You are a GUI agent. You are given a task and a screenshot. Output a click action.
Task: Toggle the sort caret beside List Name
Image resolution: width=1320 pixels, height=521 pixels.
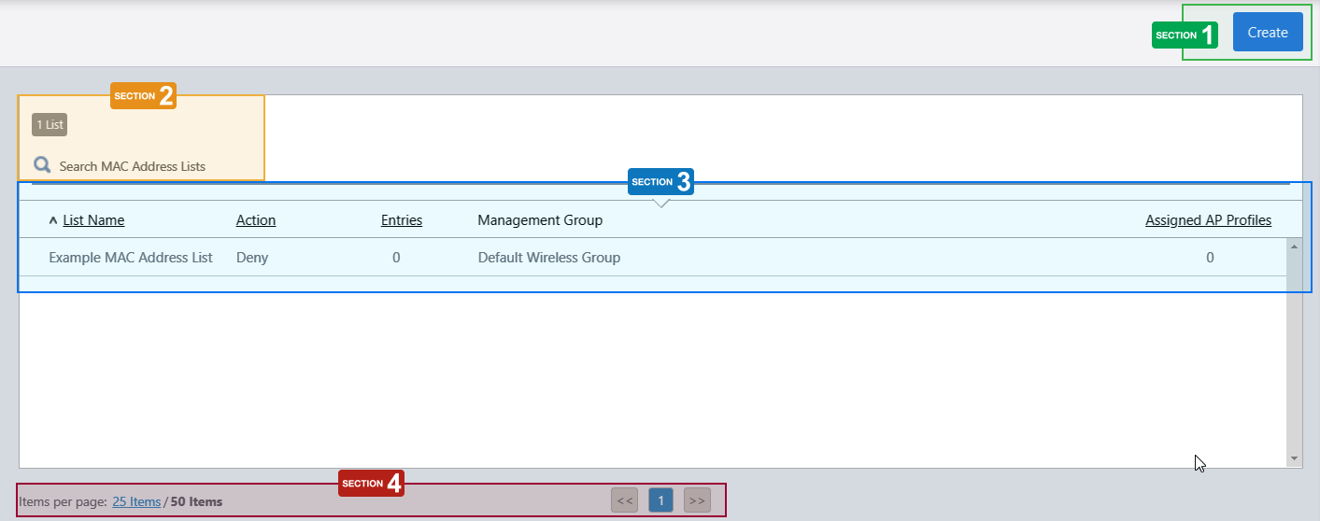pyautogui.click(x=52, y=221)
